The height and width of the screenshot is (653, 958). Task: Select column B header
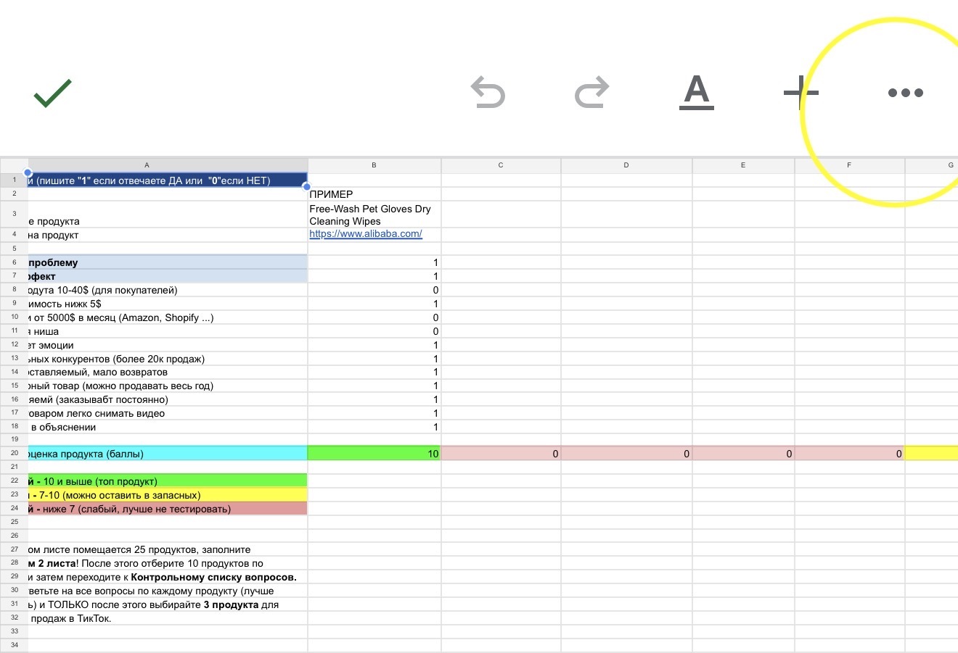(374, 165)
